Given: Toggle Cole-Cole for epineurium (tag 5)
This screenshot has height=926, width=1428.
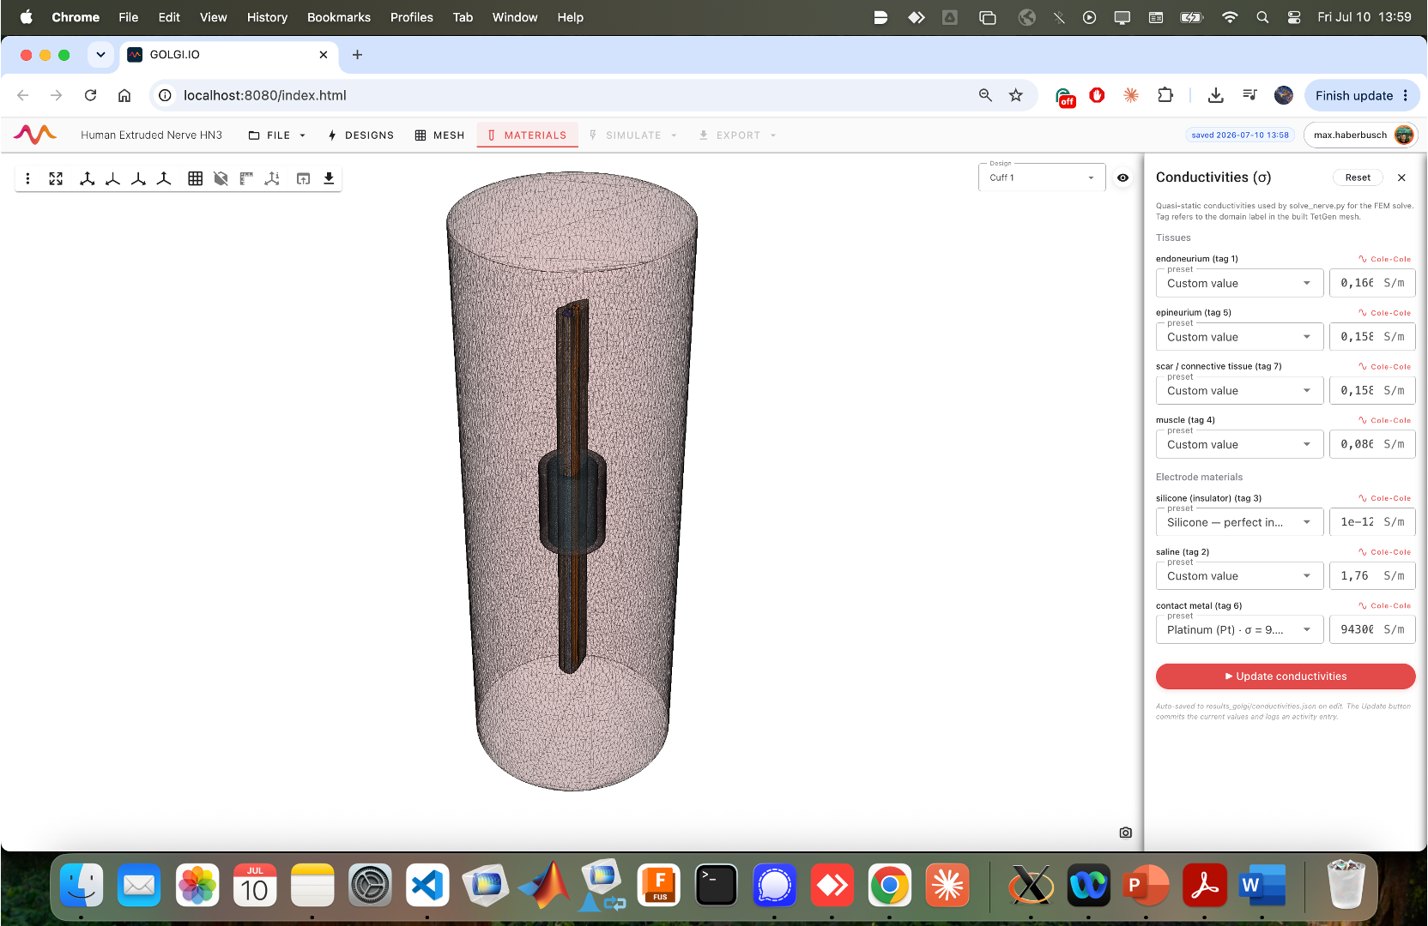Looking at the screenshot, I should point(1384,313).
